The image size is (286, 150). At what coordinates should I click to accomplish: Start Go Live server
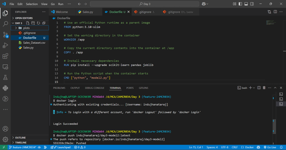pyautogui.click(x=270, y=147)
